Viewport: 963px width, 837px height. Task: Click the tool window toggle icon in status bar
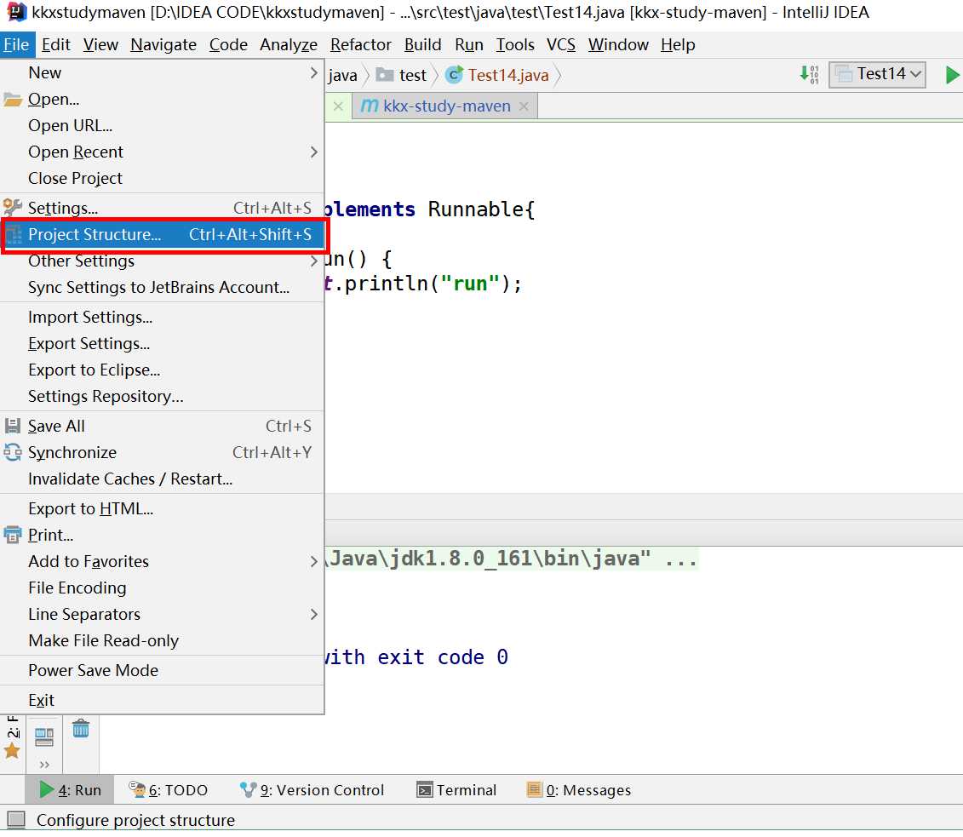tap(16, 820)
